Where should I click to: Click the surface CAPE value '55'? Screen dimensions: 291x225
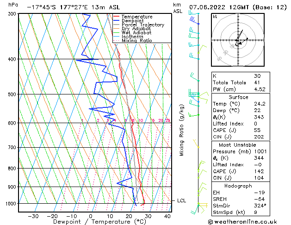(257, 130)
